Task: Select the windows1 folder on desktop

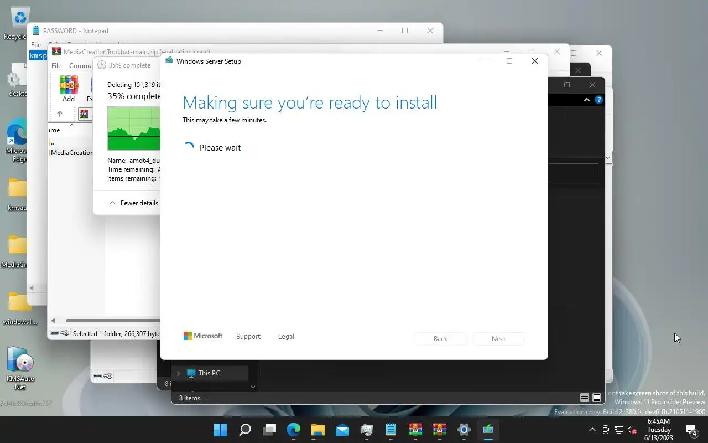Action: pyautogui.click(x=19, y=308)
